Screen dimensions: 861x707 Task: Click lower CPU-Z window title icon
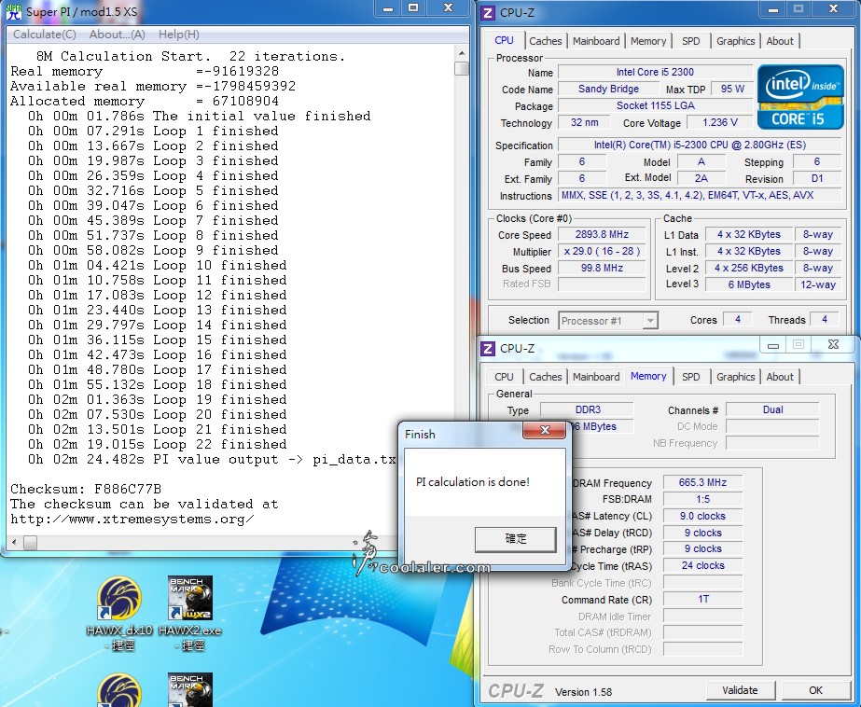click(487, 348)
